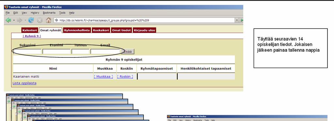Switch to the Kalenteri tab
334x121 pixels.
tap(30, 30)
